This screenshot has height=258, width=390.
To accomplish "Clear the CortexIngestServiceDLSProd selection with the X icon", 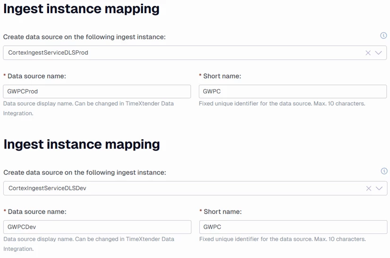I will click(368, 53).
